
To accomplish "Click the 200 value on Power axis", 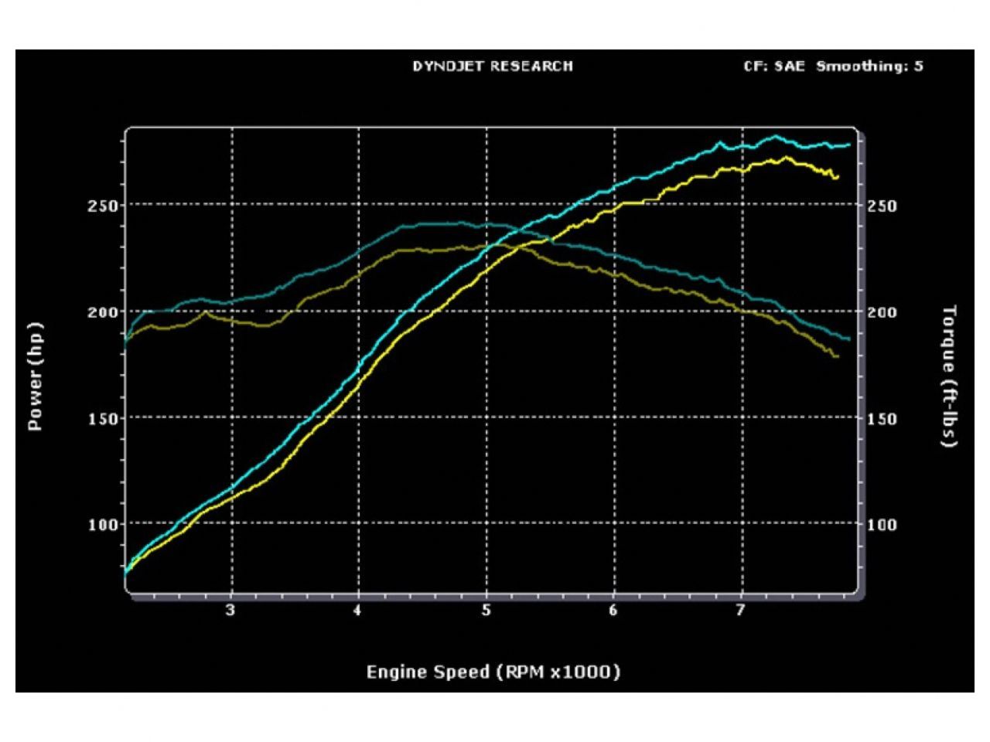I will [102, 312].
